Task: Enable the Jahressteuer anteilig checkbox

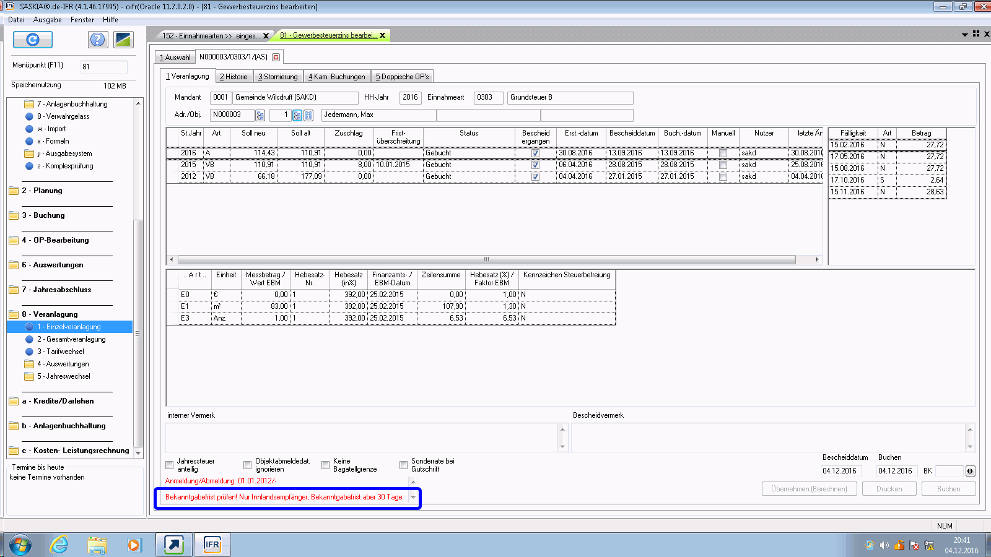Action: click(x=170, y=465)
